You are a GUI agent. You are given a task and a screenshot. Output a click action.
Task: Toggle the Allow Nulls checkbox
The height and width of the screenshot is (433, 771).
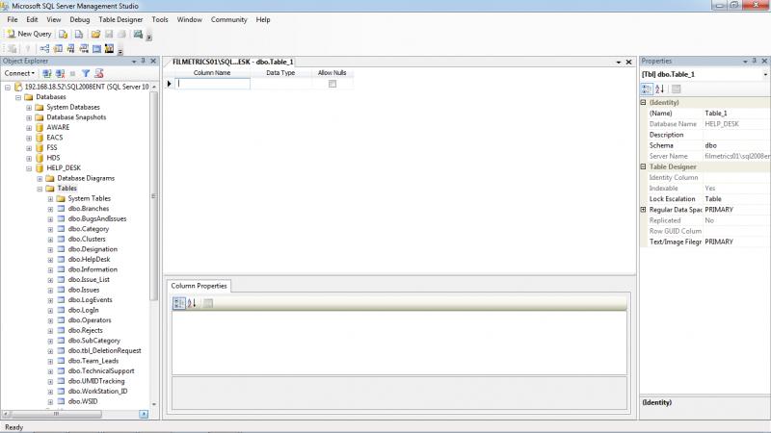[x=332, y=84]
